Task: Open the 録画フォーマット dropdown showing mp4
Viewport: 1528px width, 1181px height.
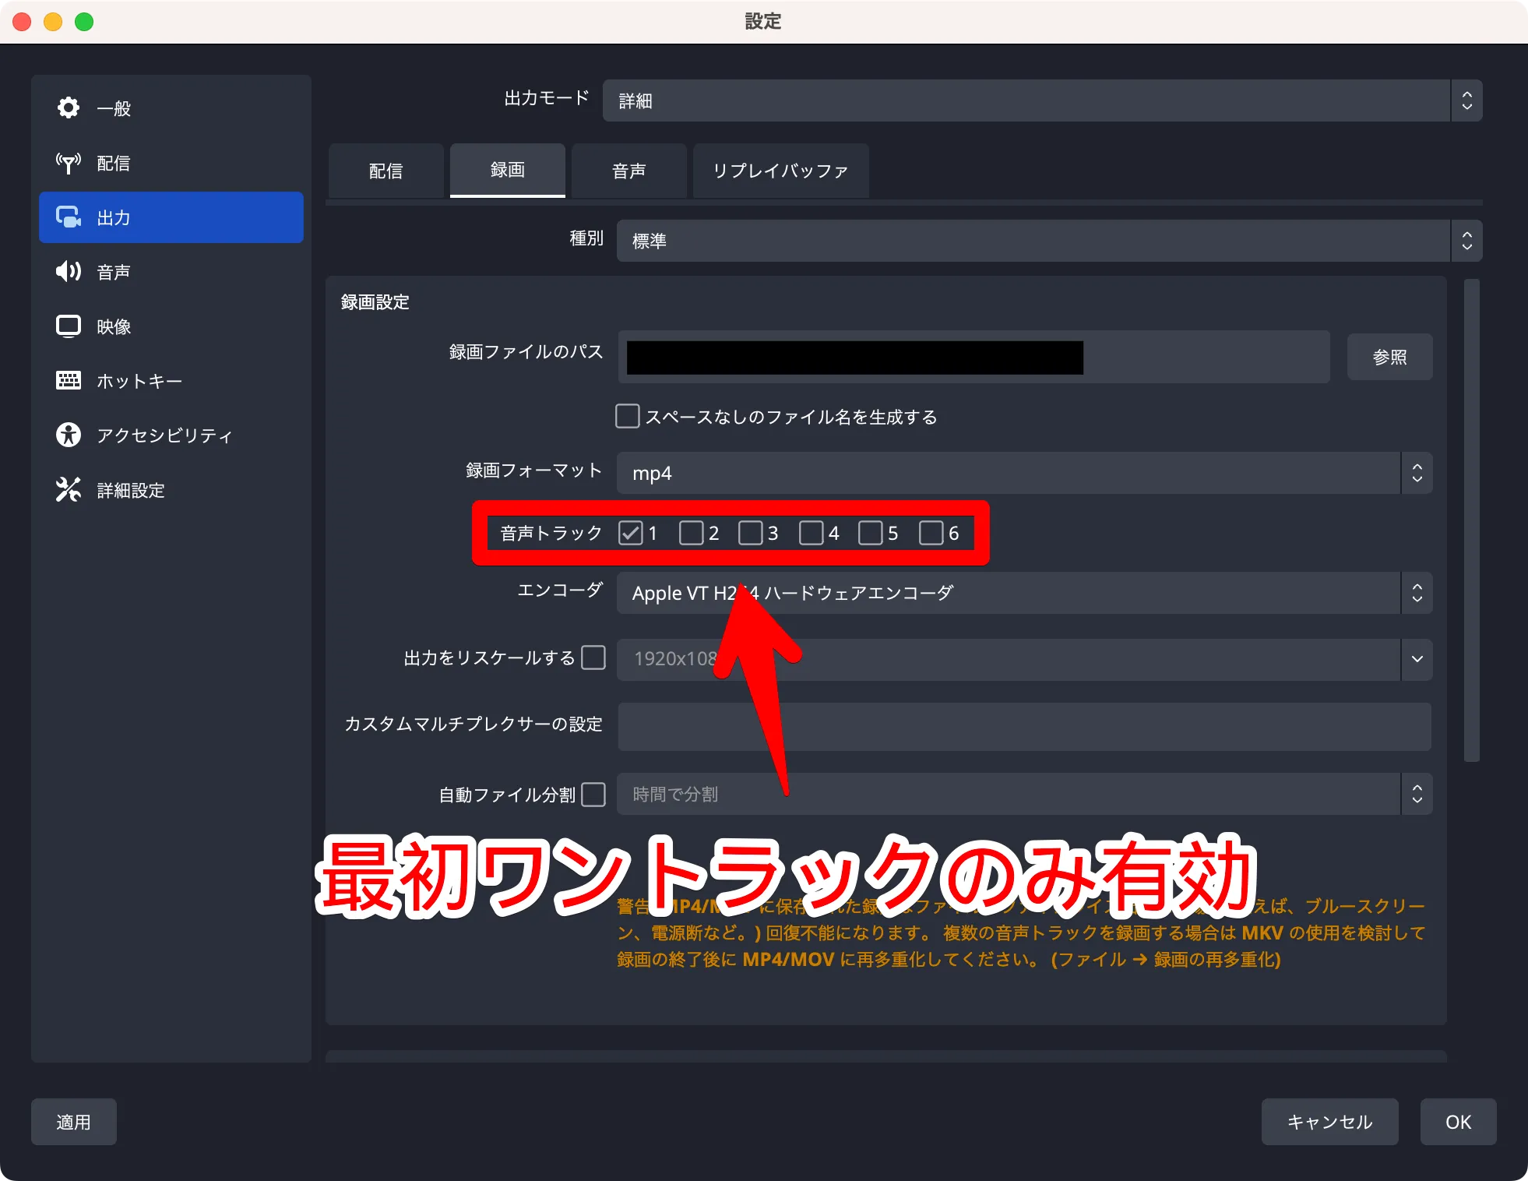Action: pyautogui.click(x=1024, y=473)
